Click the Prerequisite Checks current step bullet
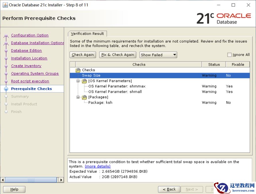The width and height of the screenshot is (256, 194). tap(6, 89)
